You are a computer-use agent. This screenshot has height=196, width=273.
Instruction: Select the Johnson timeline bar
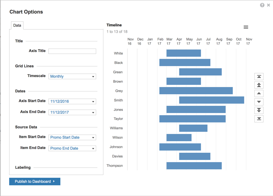click(x=180, y=147)
